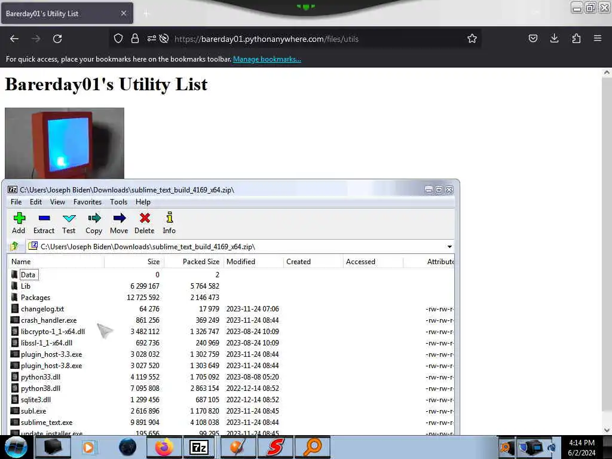The width and height of the screenshot is (612, 459).
Task: Click the red monitor image on webpage
Action: 65,143
